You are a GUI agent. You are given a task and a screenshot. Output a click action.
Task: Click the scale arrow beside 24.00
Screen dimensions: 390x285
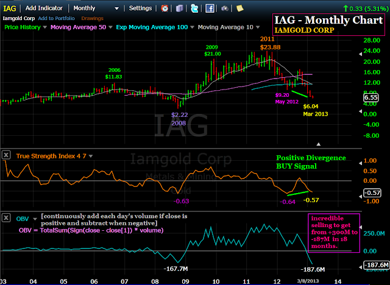tap(360, 54)
